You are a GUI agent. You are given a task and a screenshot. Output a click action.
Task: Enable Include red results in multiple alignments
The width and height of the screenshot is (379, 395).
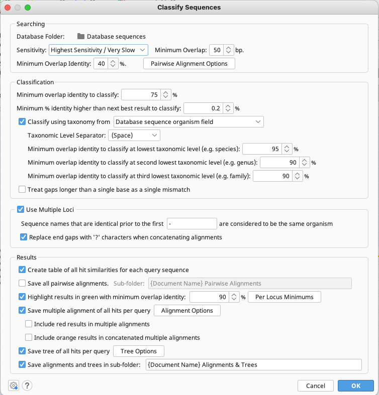(29, 324)
